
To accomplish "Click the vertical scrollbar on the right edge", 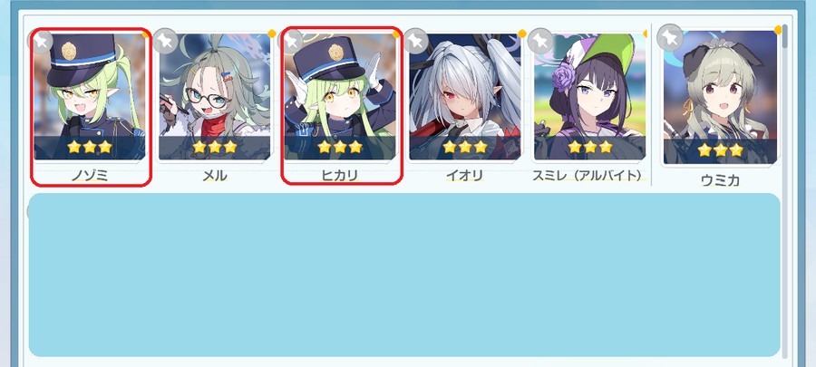I will [785, 191].
